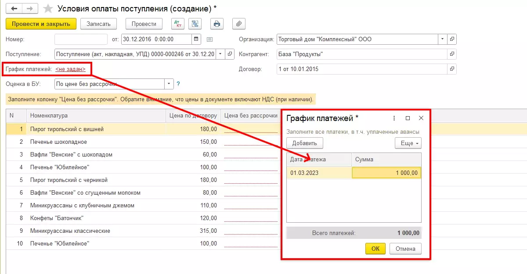Open the <не задан> payment schedule link

[x=70, y=69]
